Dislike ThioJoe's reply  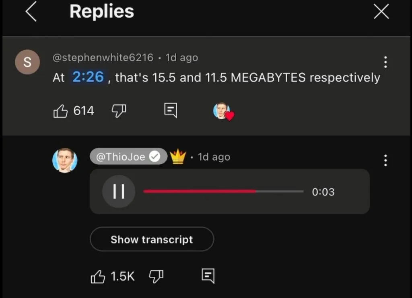156,276
